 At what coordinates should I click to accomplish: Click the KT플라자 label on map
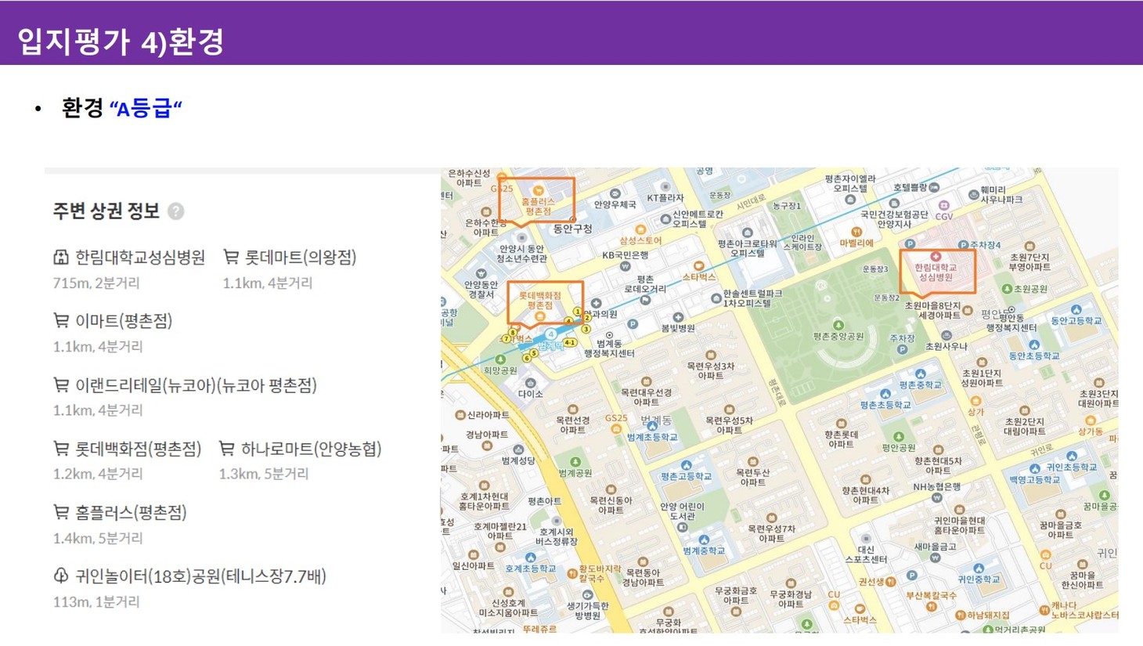pyautogui.click(x=665, y=198)
